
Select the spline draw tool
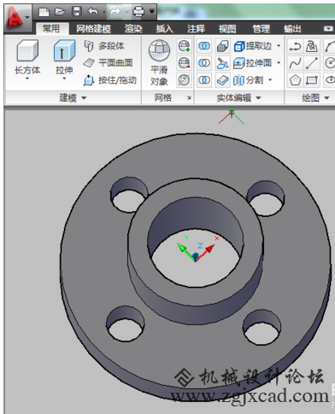295,63
